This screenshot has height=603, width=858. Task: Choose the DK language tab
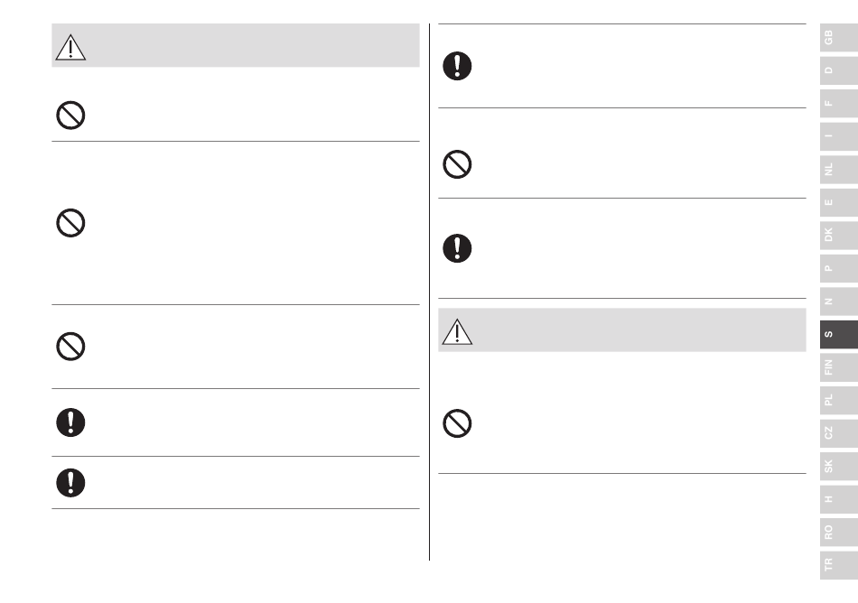click(839, 235)
